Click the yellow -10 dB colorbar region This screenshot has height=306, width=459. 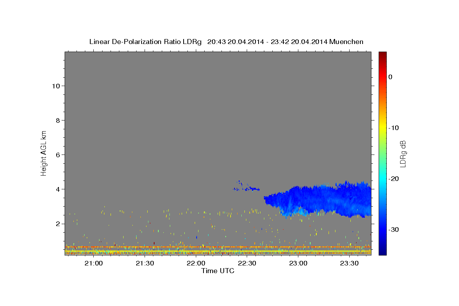click(x=382, y=128)
